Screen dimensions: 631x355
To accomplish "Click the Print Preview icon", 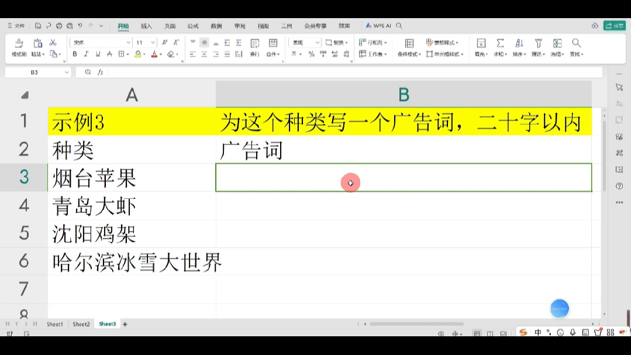I will click(x=70, y=26).
